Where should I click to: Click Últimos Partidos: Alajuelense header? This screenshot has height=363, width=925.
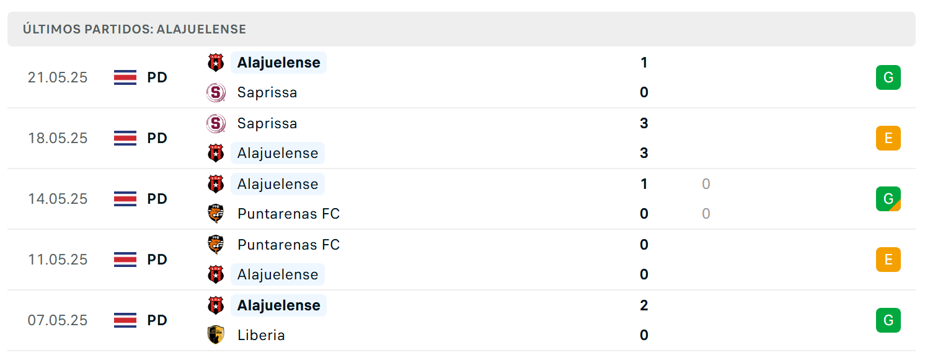point(135,29)
